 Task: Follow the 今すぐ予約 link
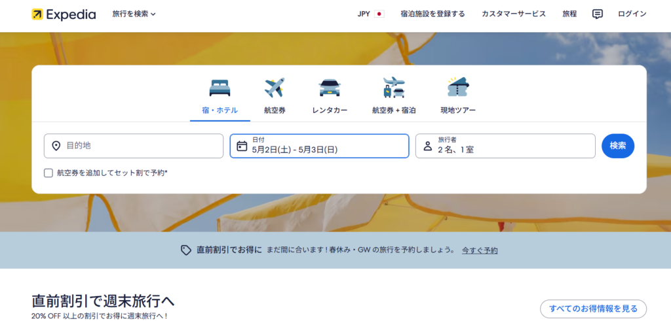480,250
